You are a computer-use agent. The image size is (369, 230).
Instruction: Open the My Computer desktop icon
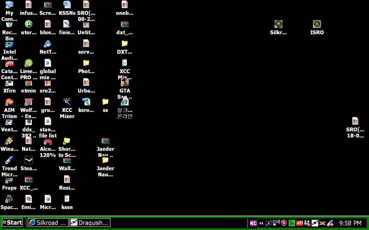click(9, 5)
